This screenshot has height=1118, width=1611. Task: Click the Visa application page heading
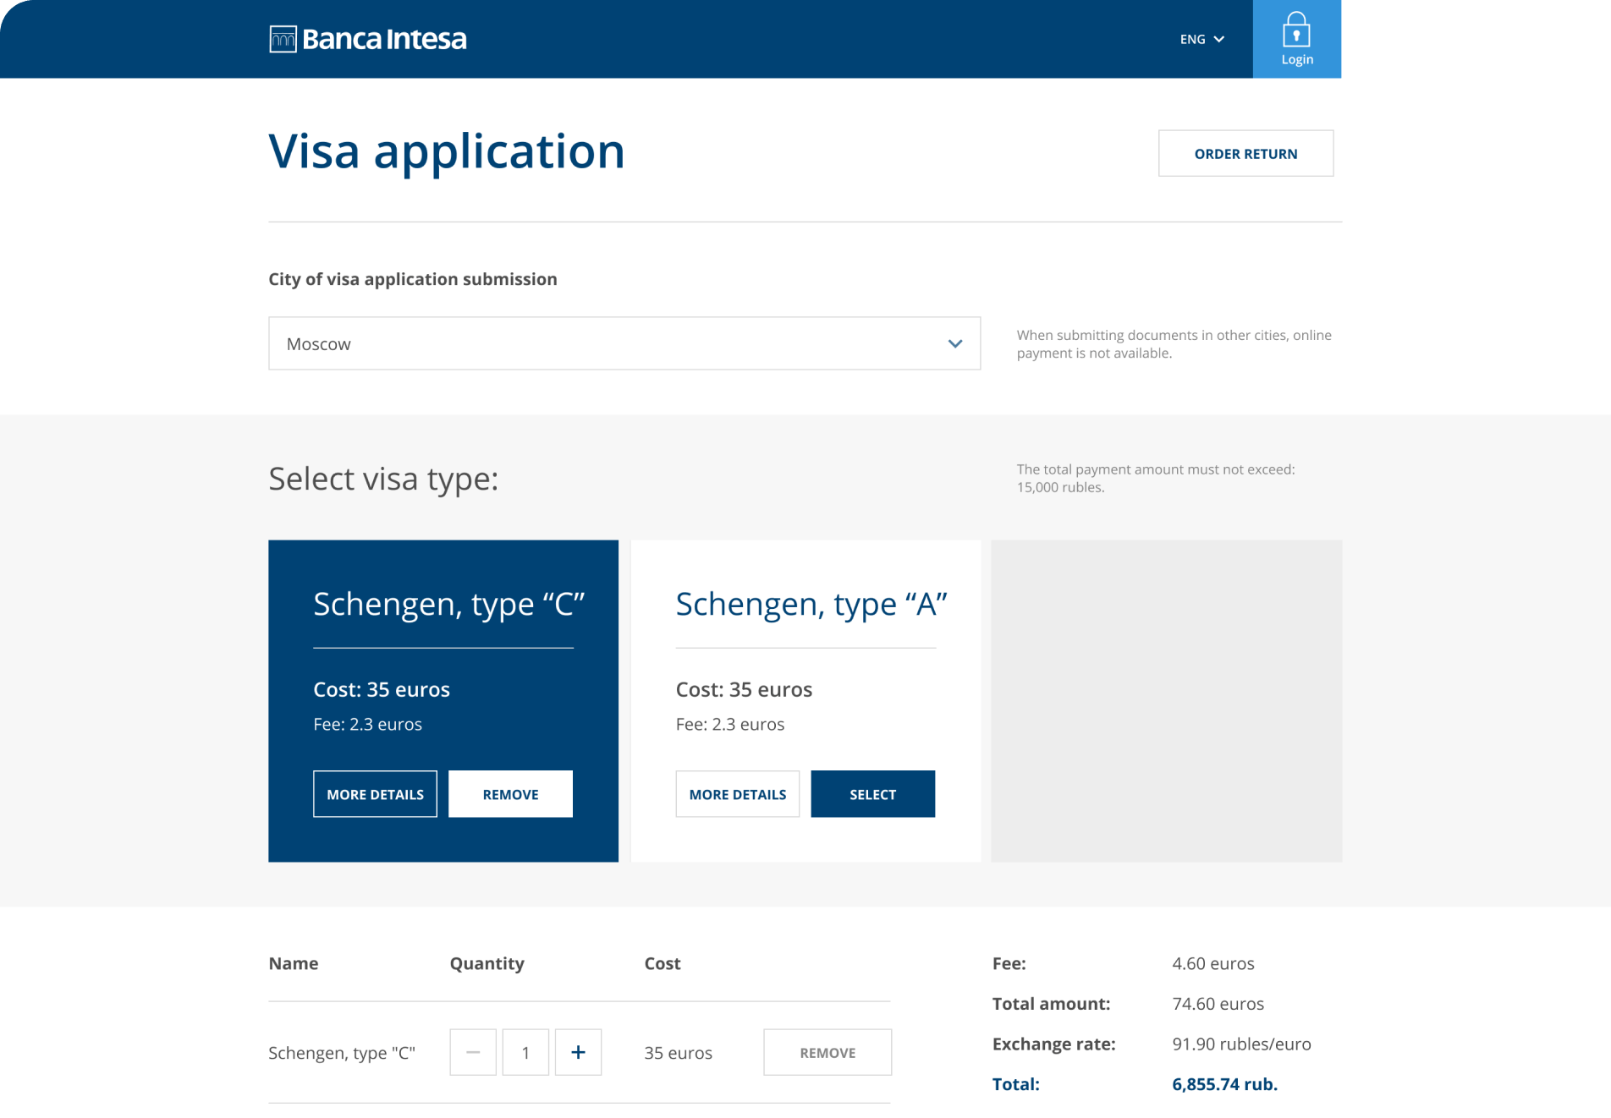tap(446, 151)
